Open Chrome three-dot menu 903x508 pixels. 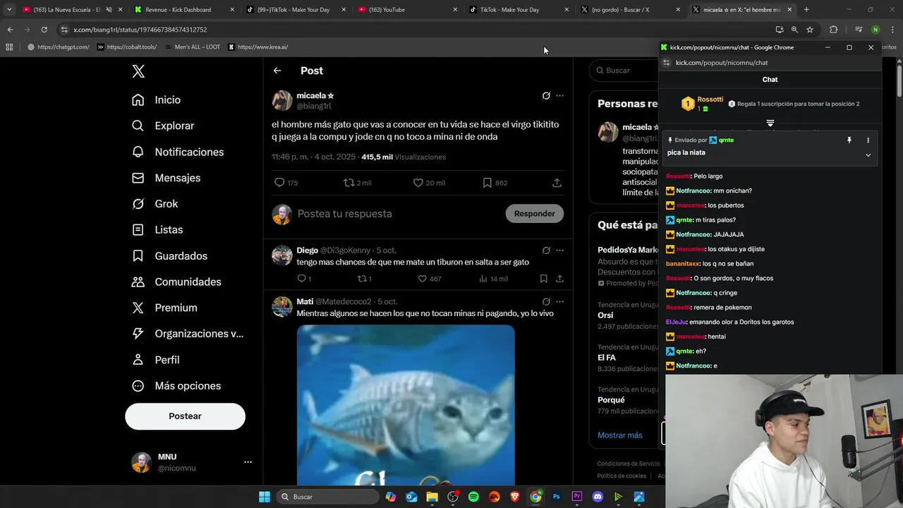[x=892, y=30]
